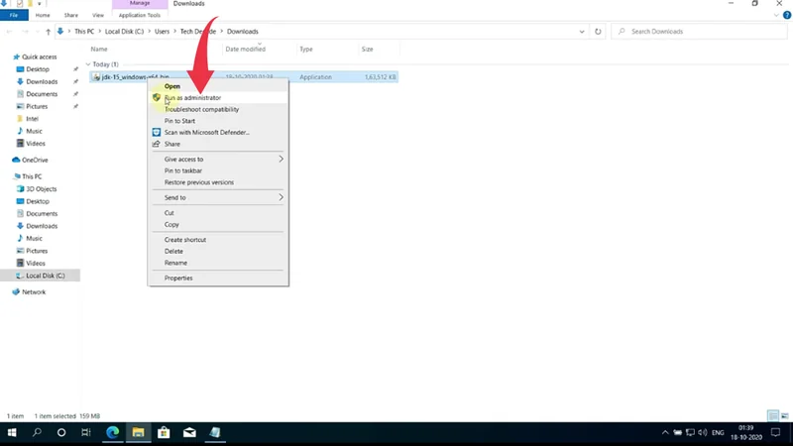Open the File ribbon tab

[x=14, y=16]
